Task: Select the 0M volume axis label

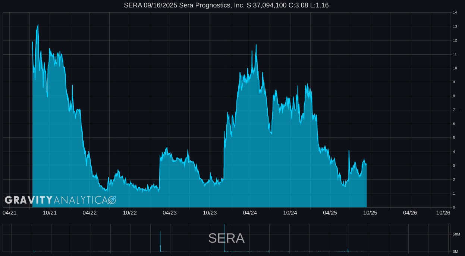Action: click(455, 252)
